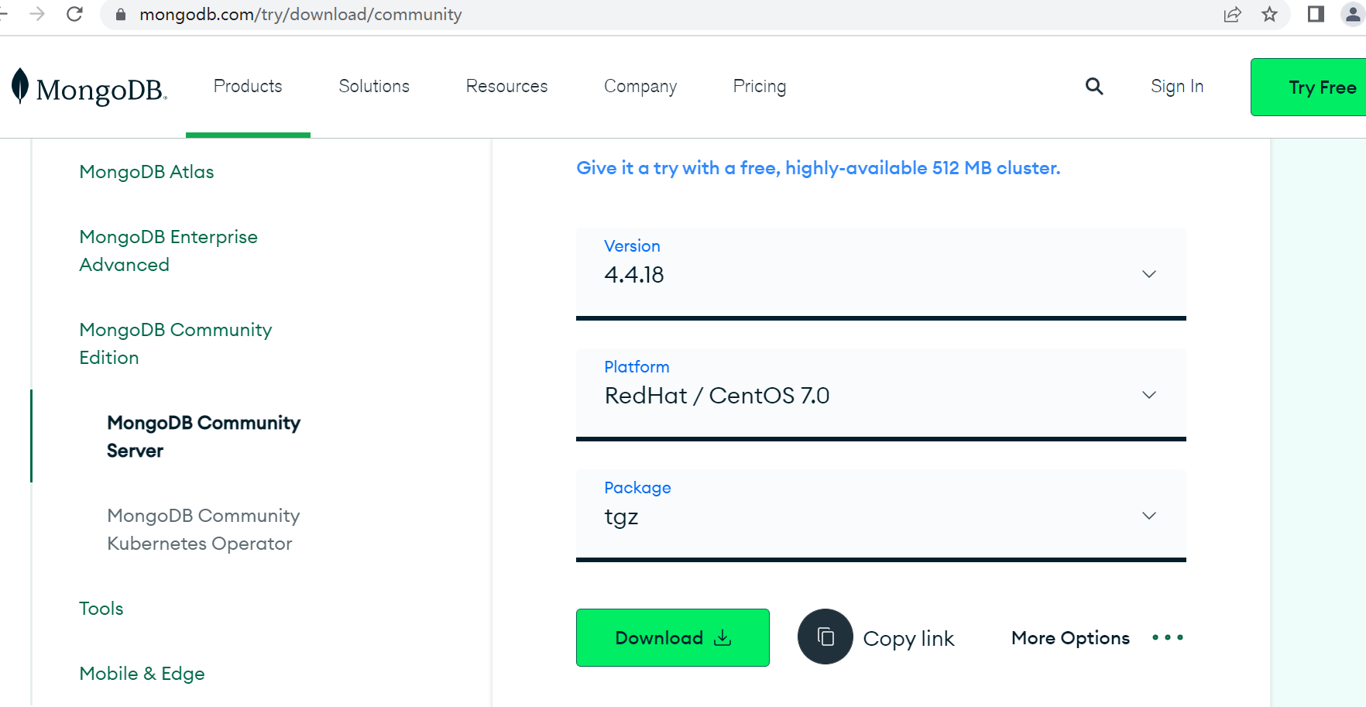Open the Solutions menu

tap(374, 86)
